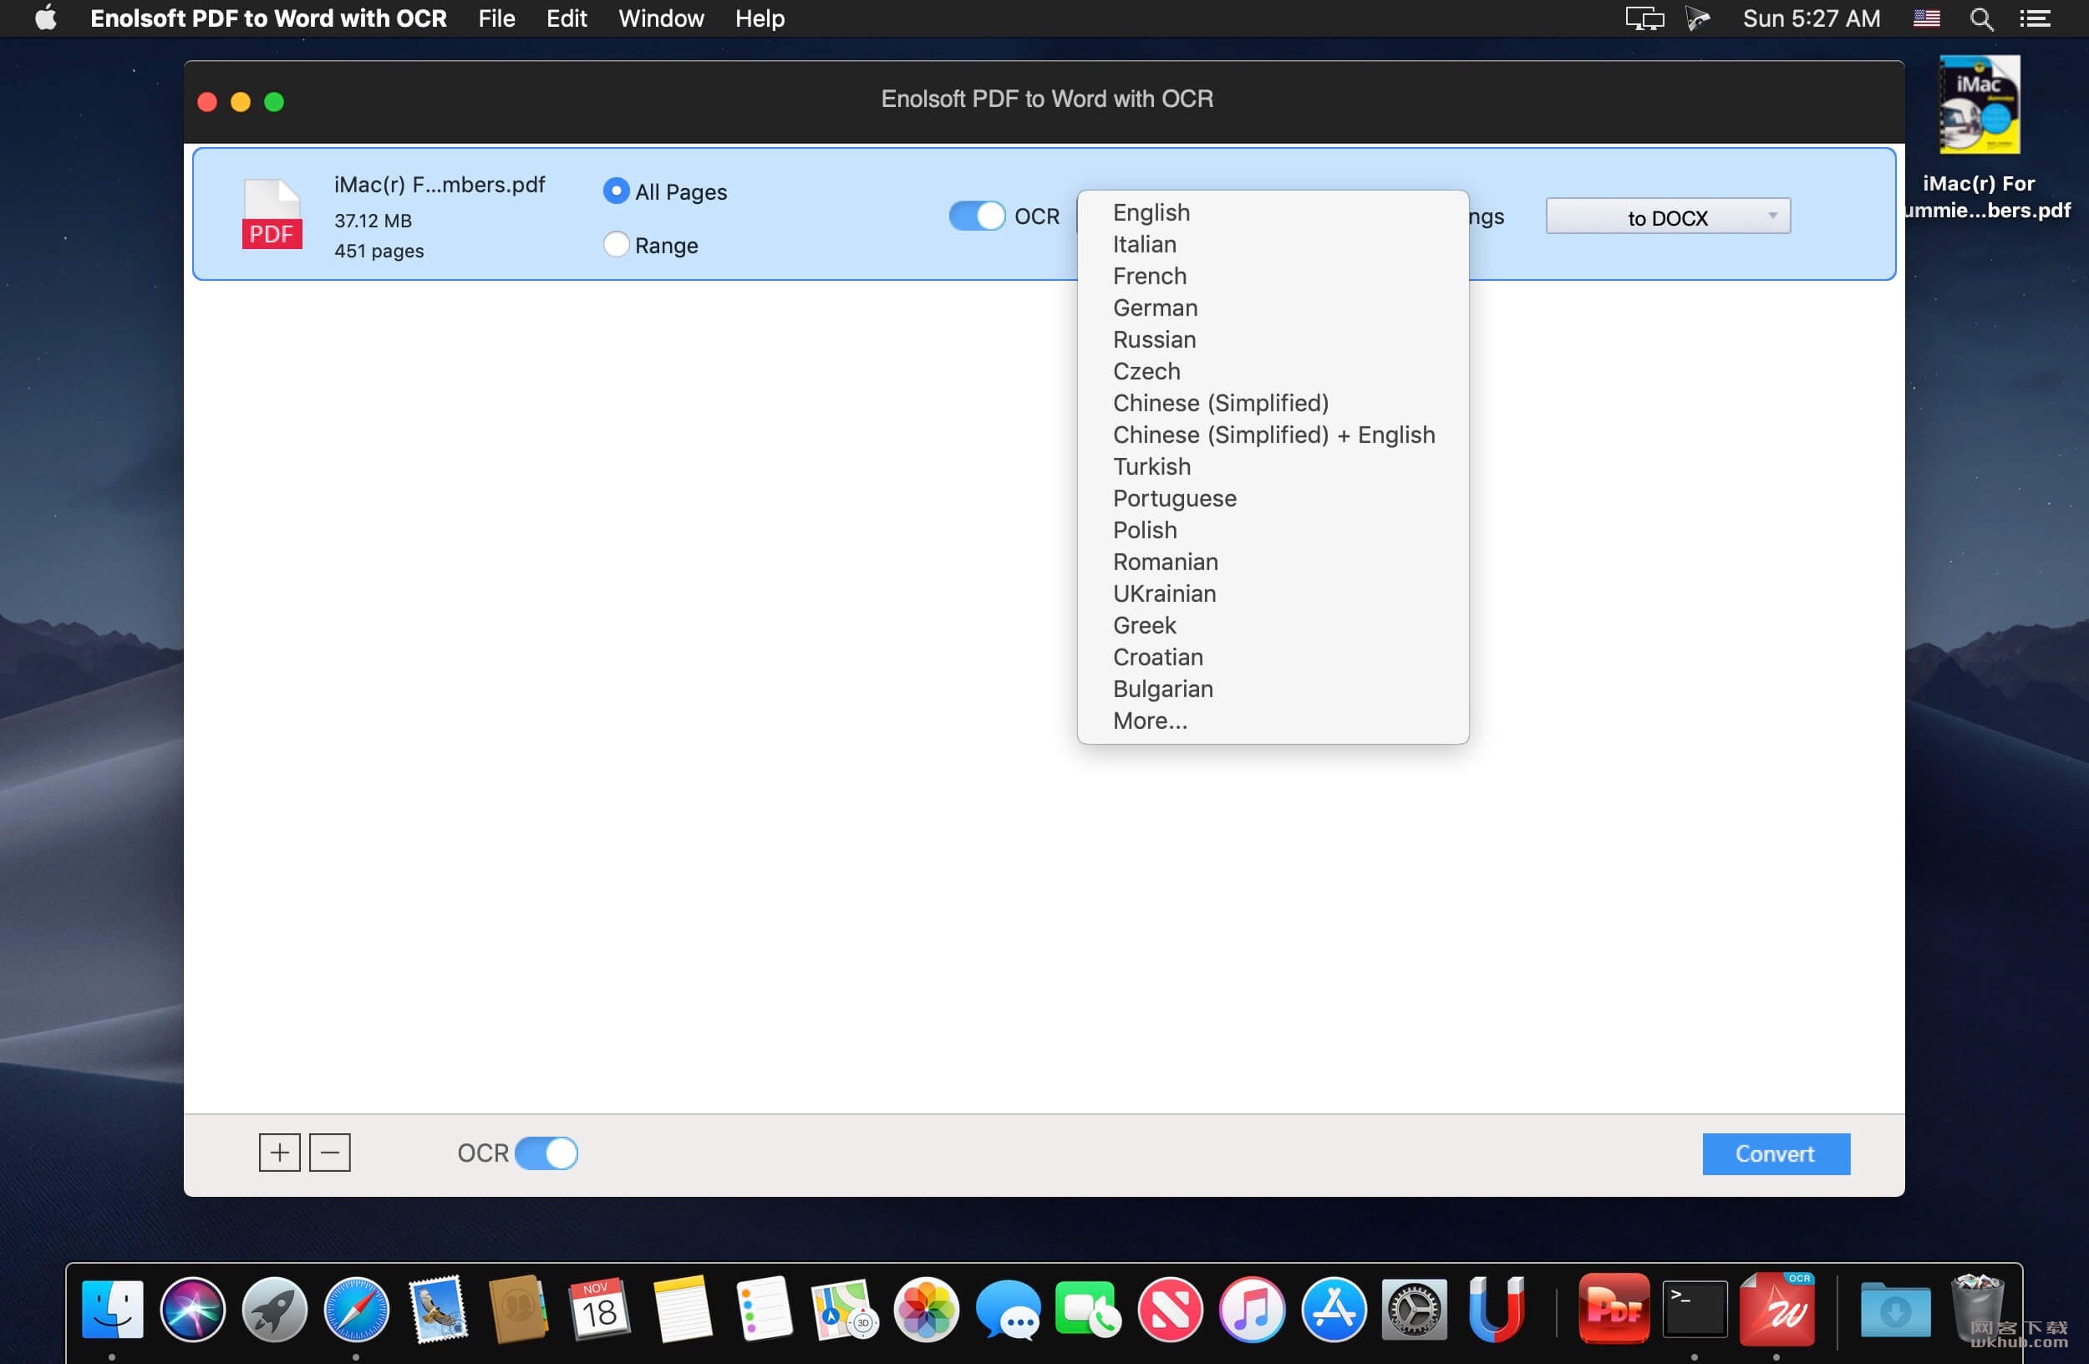Open the Help menu
The image size is (2089, 1364).
coord(760,18)
